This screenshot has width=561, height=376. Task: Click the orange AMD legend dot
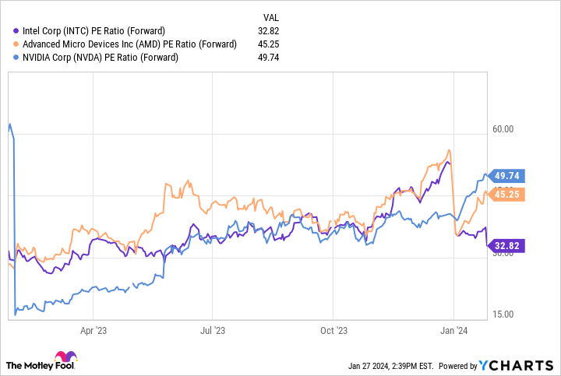(16, 44)
